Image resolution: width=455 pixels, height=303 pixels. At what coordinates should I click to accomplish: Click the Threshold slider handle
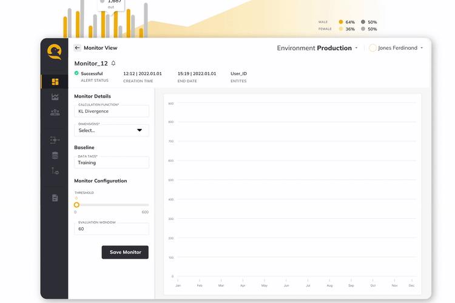[x=76, y=205]
